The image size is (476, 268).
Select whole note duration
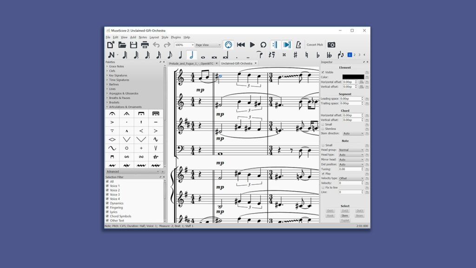(203, 57)
